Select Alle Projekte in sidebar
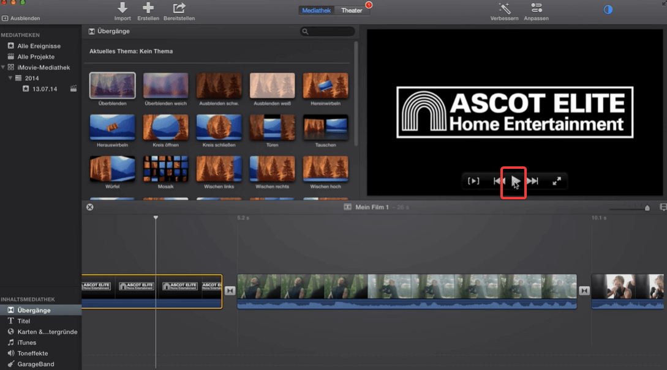 coord(36,56)
